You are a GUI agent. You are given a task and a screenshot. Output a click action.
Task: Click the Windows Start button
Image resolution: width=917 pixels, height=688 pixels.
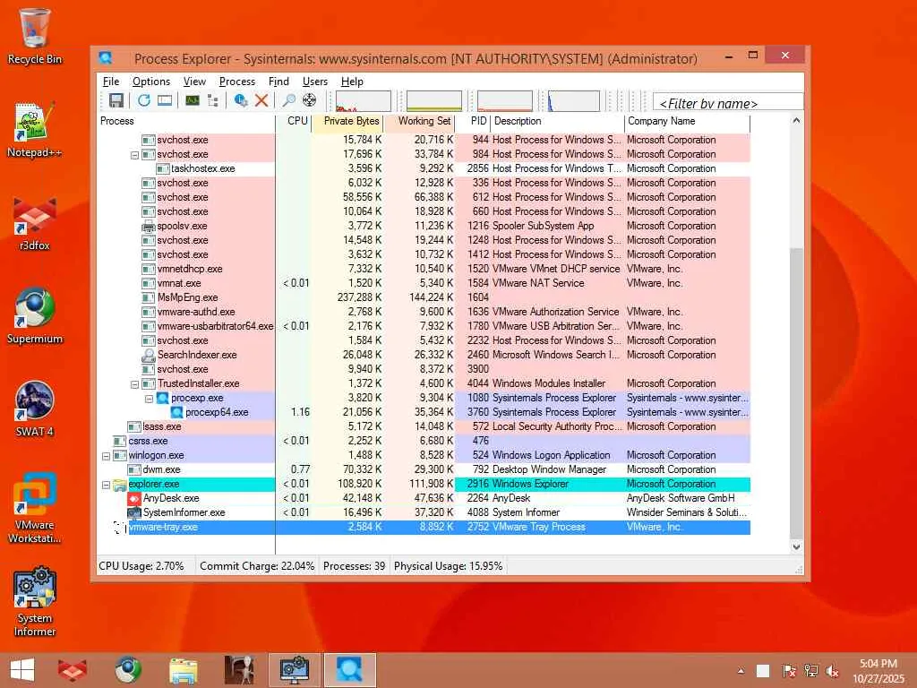(22, 670)
